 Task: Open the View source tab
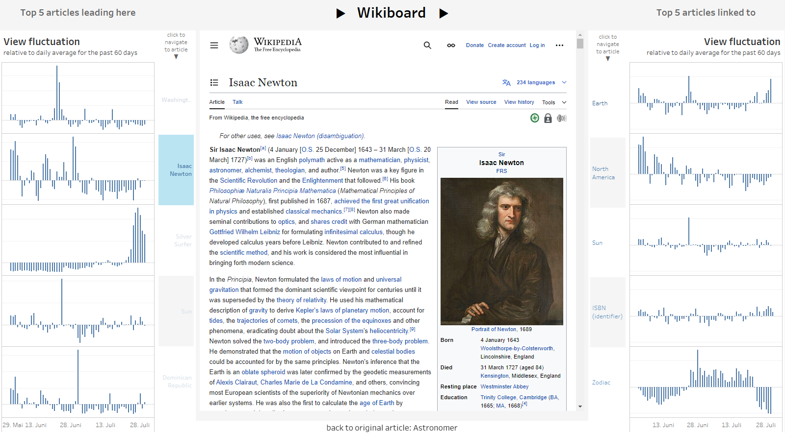(481, 102)
